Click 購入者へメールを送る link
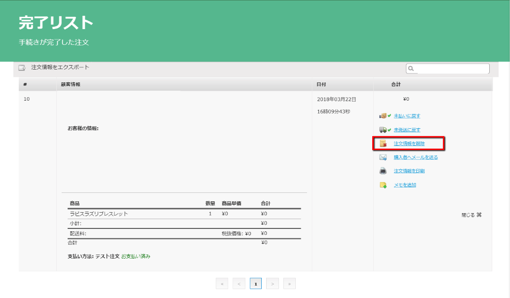 (416, 157)
